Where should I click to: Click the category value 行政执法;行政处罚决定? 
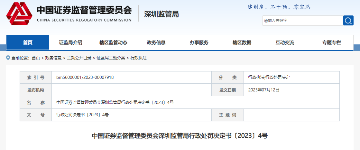coord(269,78)
